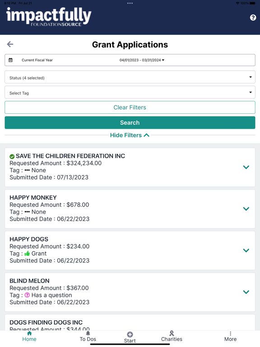260x347 pixels.
Task: Tap the thumbs-up Grant tag icon
Action: click(x=27, y=253)
